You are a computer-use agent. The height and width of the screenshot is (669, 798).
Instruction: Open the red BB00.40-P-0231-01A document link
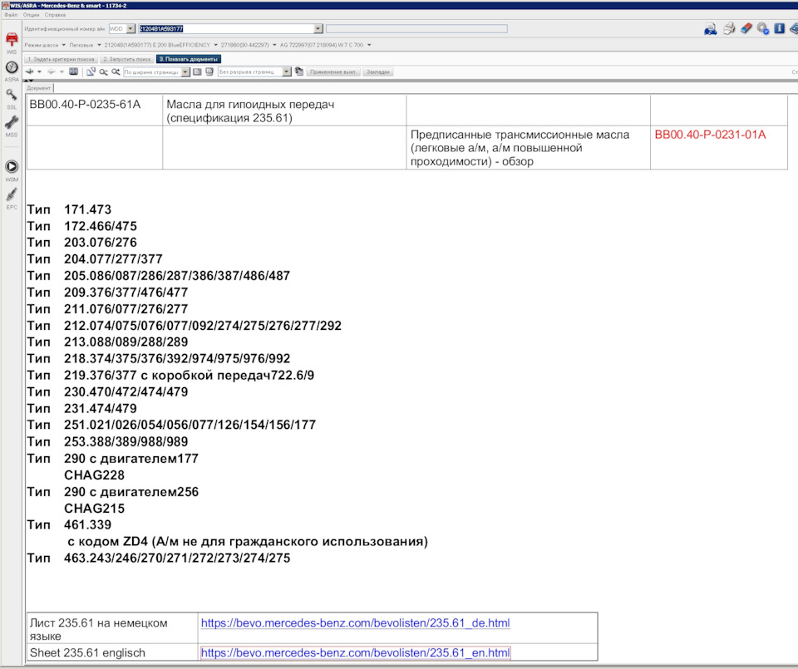click(710, 135)
